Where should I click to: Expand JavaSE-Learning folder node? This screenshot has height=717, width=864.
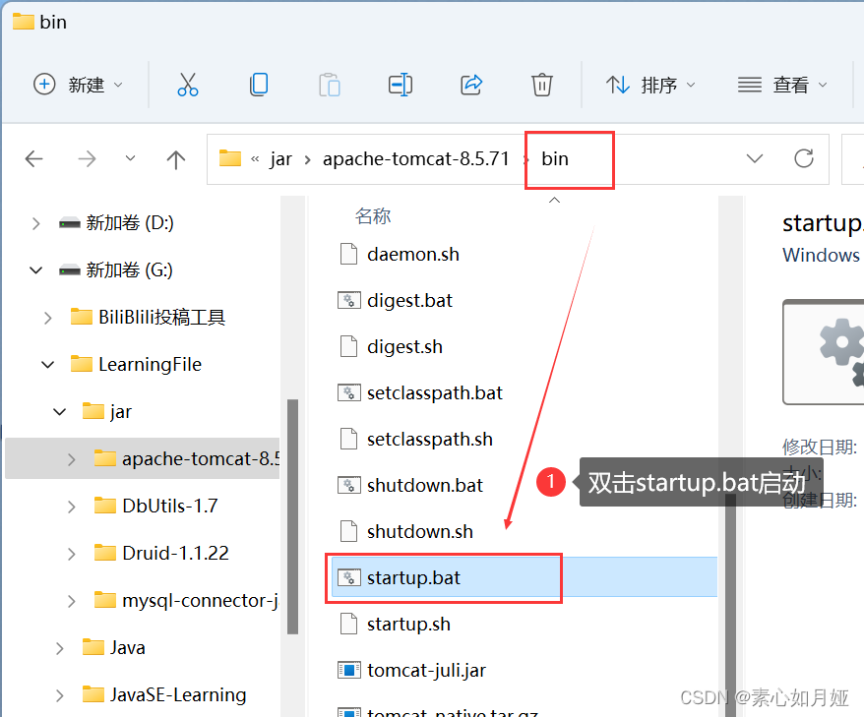click(59, 695)
